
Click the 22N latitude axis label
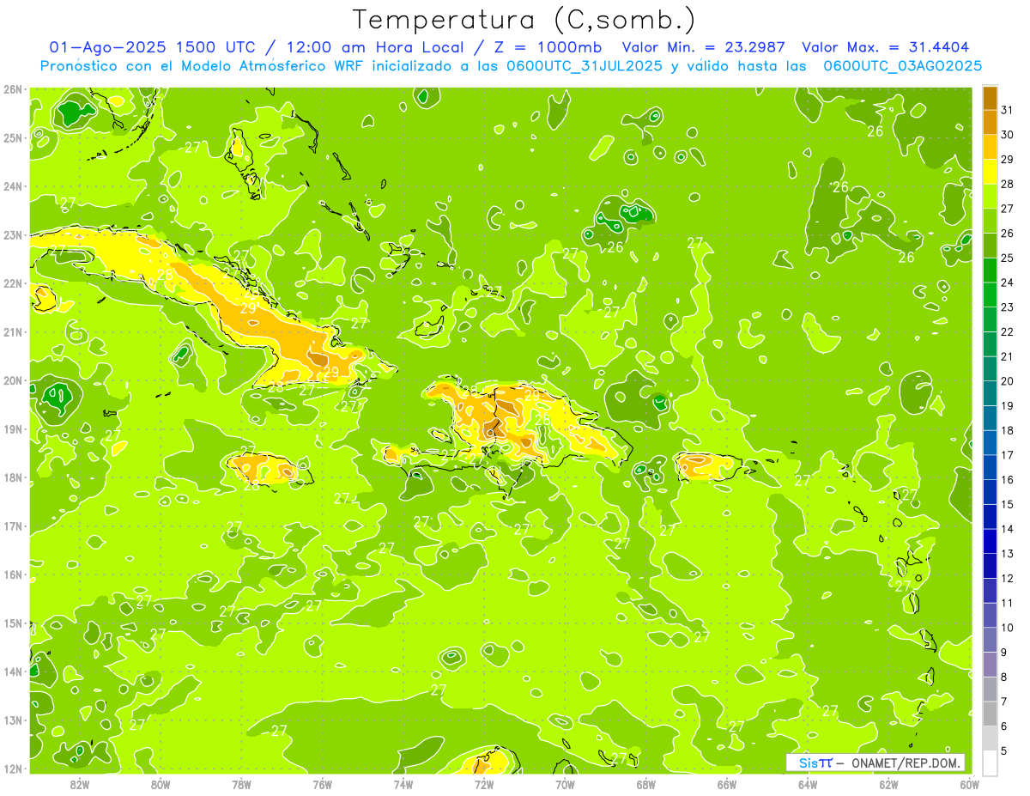click(12, 283)
